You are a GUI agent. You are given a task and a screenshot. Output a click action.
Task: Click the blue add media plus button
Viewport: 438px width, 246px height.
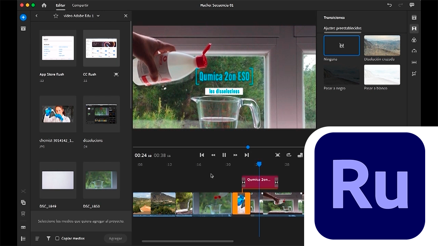[23, 18]
